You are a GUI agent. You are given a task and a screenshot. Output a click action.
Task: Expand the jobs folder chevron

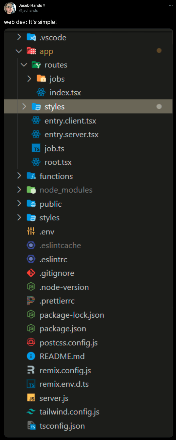click(29, 79)
